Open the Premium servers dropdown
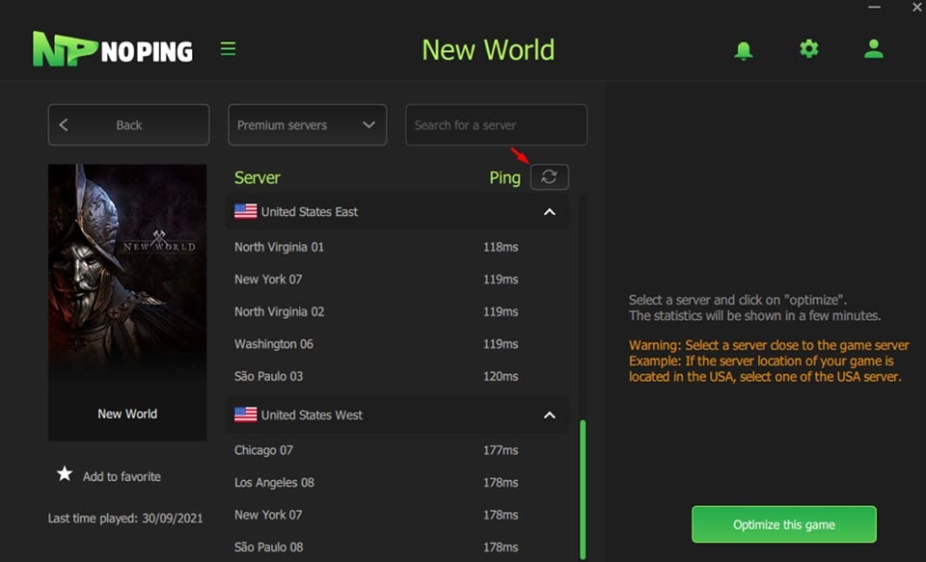Screen dimensions: 926x562 (307, 124)
